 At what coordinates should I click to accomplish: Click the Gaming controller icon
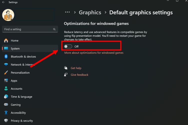(x=6, y=104)
